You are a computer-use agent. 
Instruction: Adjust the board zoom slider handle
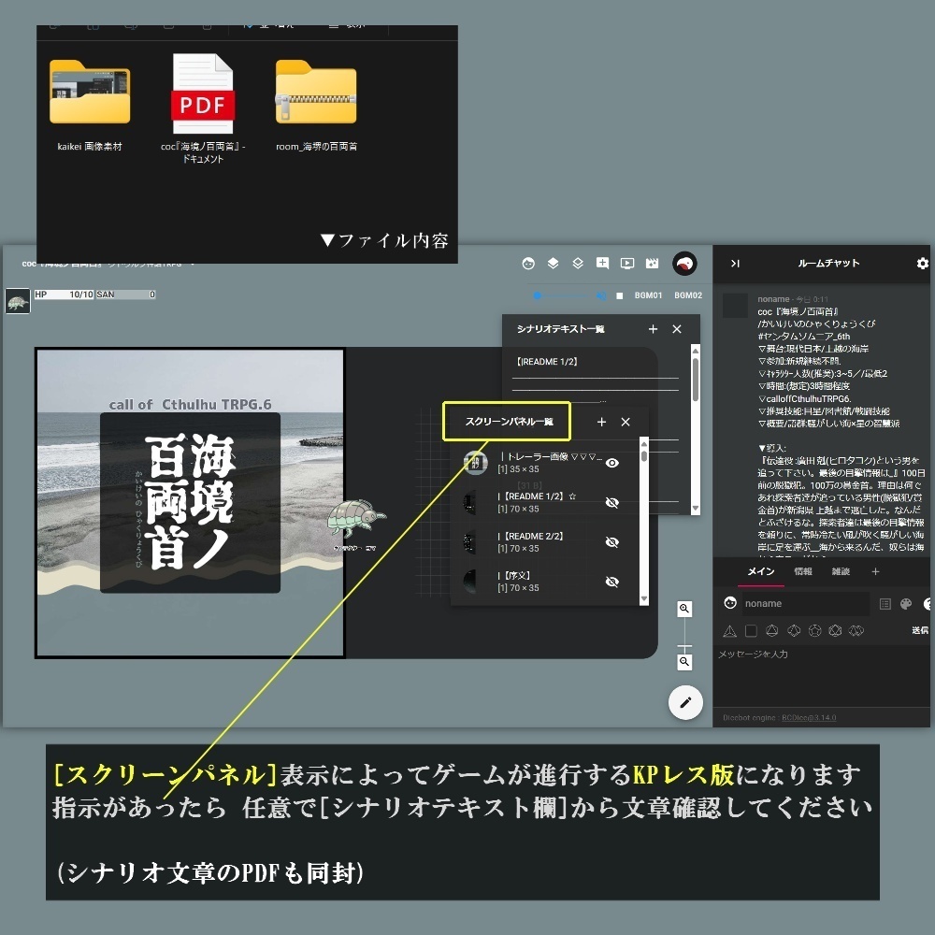(x=684, y=646)
